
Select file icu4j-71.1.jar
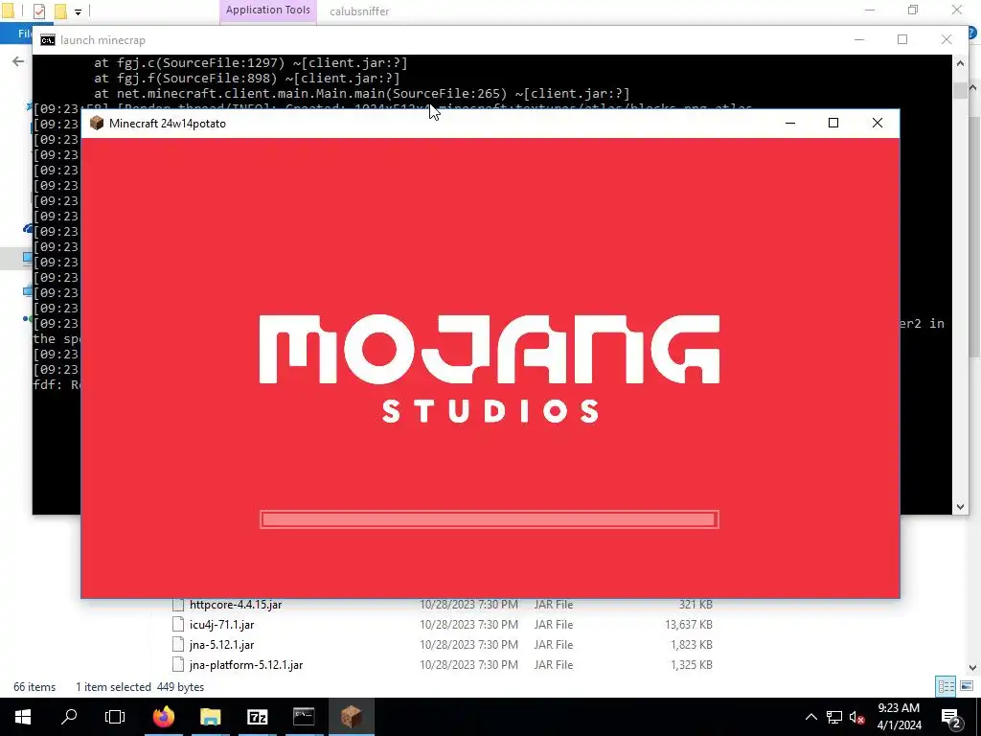click(x=221, y=625)
